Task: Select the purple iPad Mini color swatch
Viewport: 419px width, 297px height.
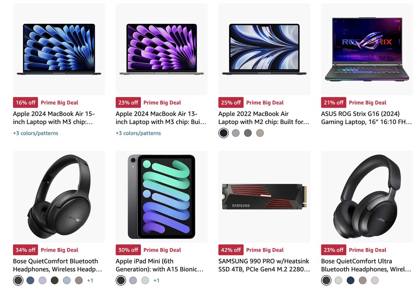Action: pos(133,280)
